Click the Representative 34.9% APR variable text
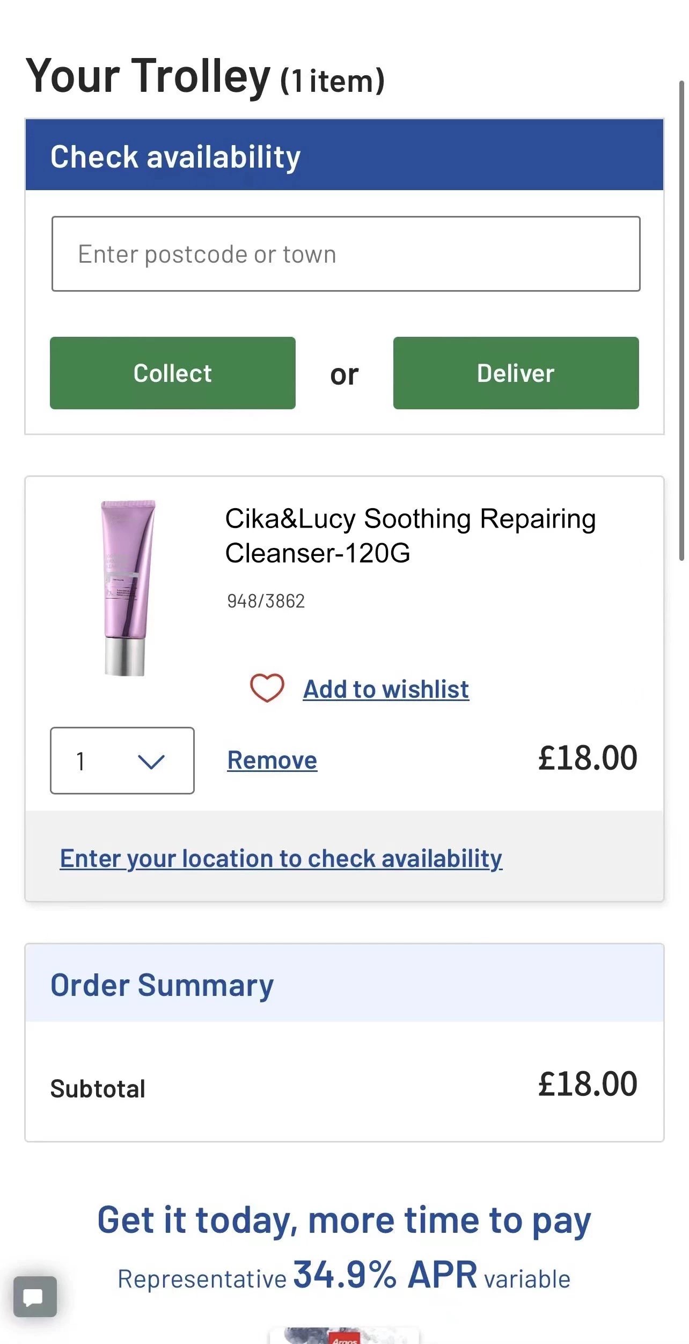This screenshot has height=1344, width=689. point(344,1276)
